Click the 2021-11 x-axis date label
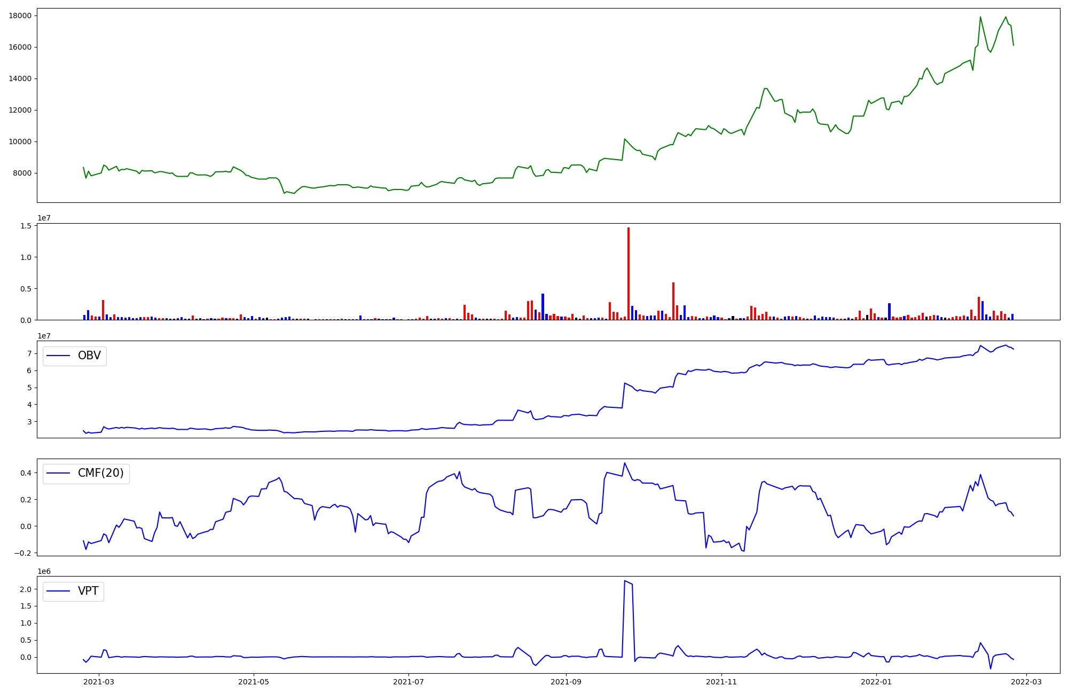This screenshot has height=694, width=1068. pos(721,682)
